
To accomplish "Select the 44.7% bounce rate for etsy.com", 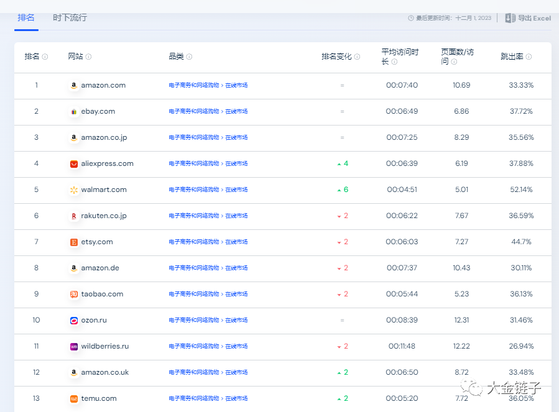I will coord(521,242).
